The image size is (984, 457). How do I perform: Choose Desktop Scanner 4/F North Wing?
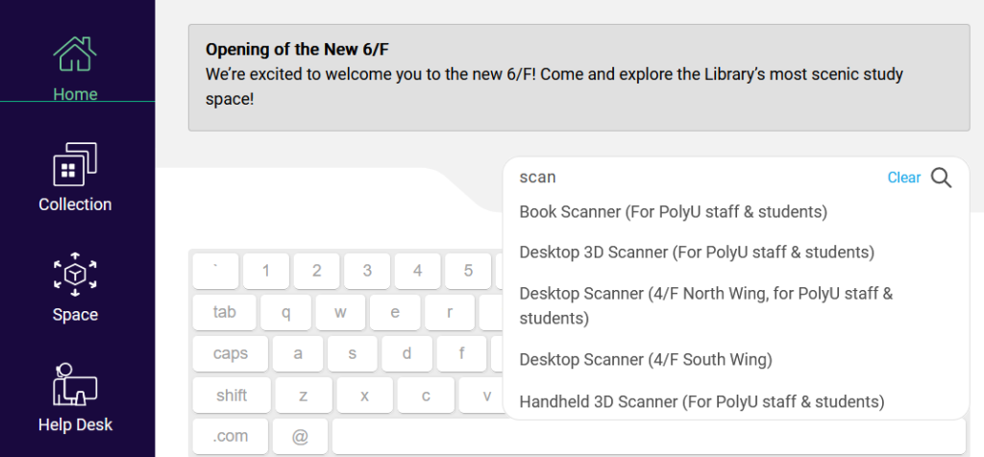706,305
